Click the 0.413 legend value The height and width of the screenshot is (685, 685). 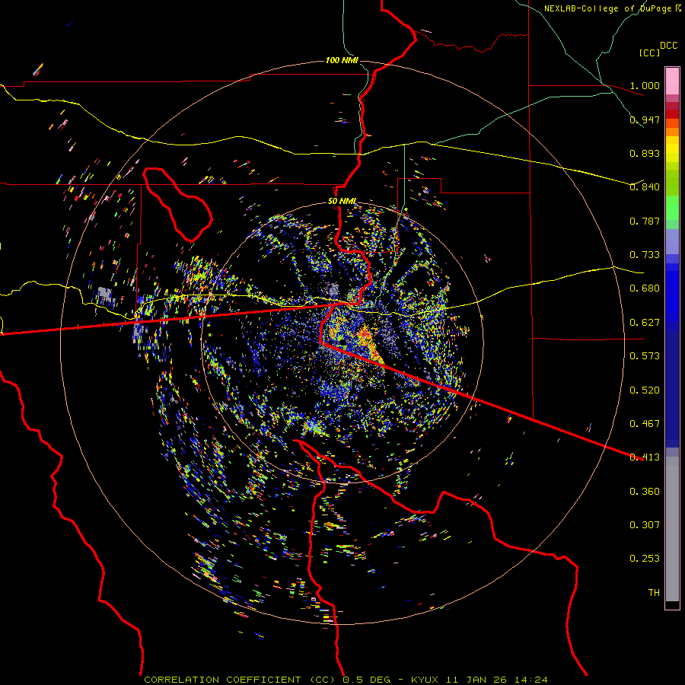pyautogui.click(x=645, y=457)
